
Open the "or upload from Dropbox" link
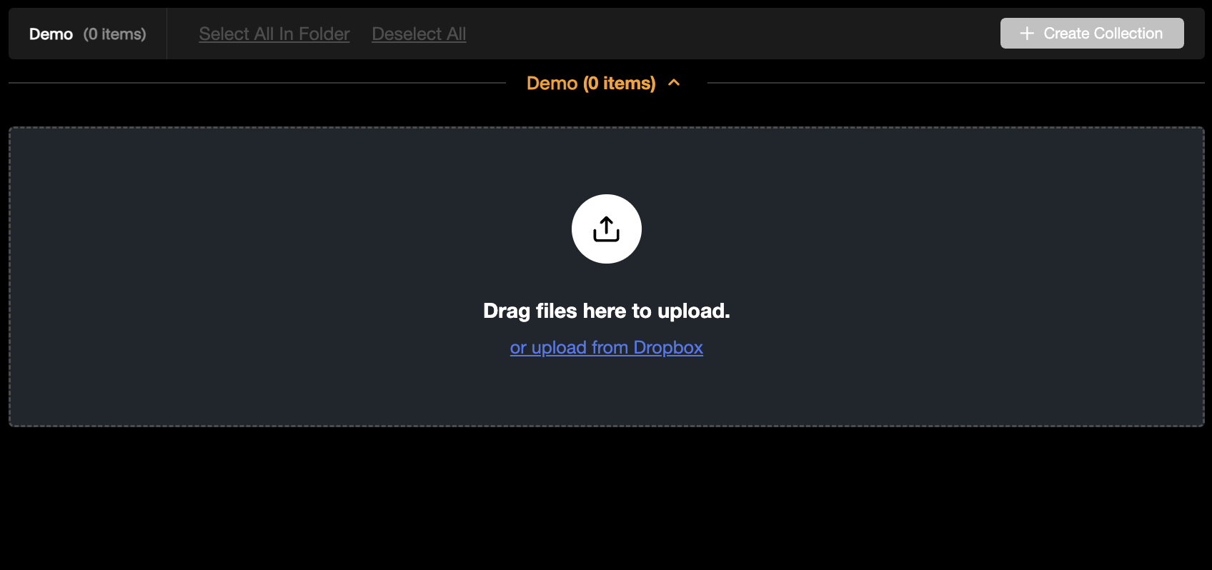pos(606,347)
